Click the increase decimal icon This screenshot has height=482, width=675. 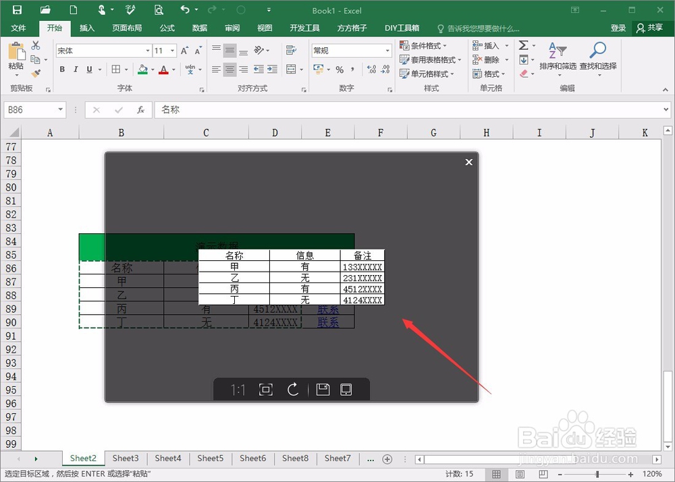[371, 69]
